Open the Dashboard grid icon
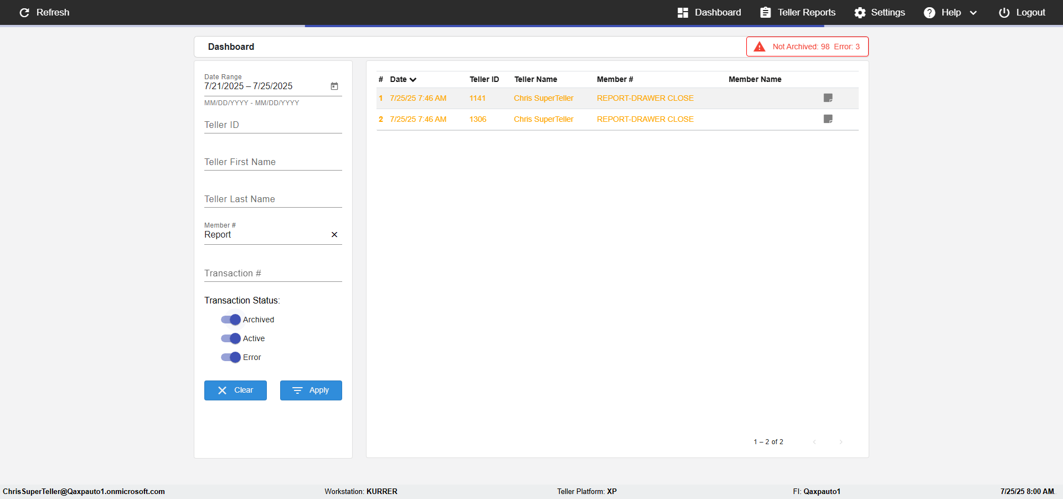The height and width of the screenshot is (499, 1063). [x=683, y=13]
